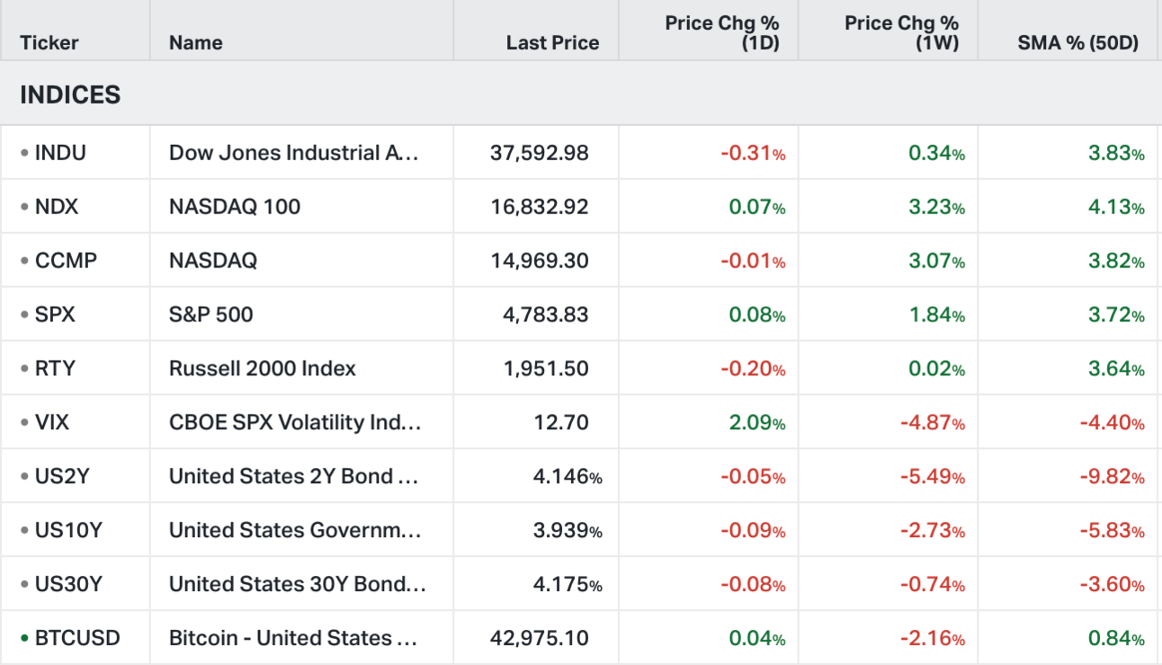Sort by the Last Price column header

click(x=552, y=42)
